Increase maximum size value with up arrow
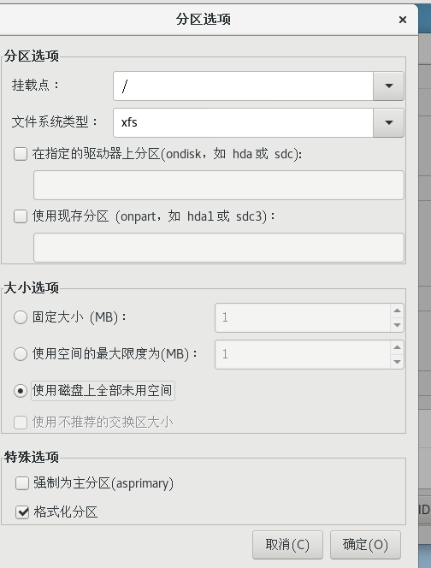This screenshot has width=431, height=568. pyautogui.click(x=397, y=347)
